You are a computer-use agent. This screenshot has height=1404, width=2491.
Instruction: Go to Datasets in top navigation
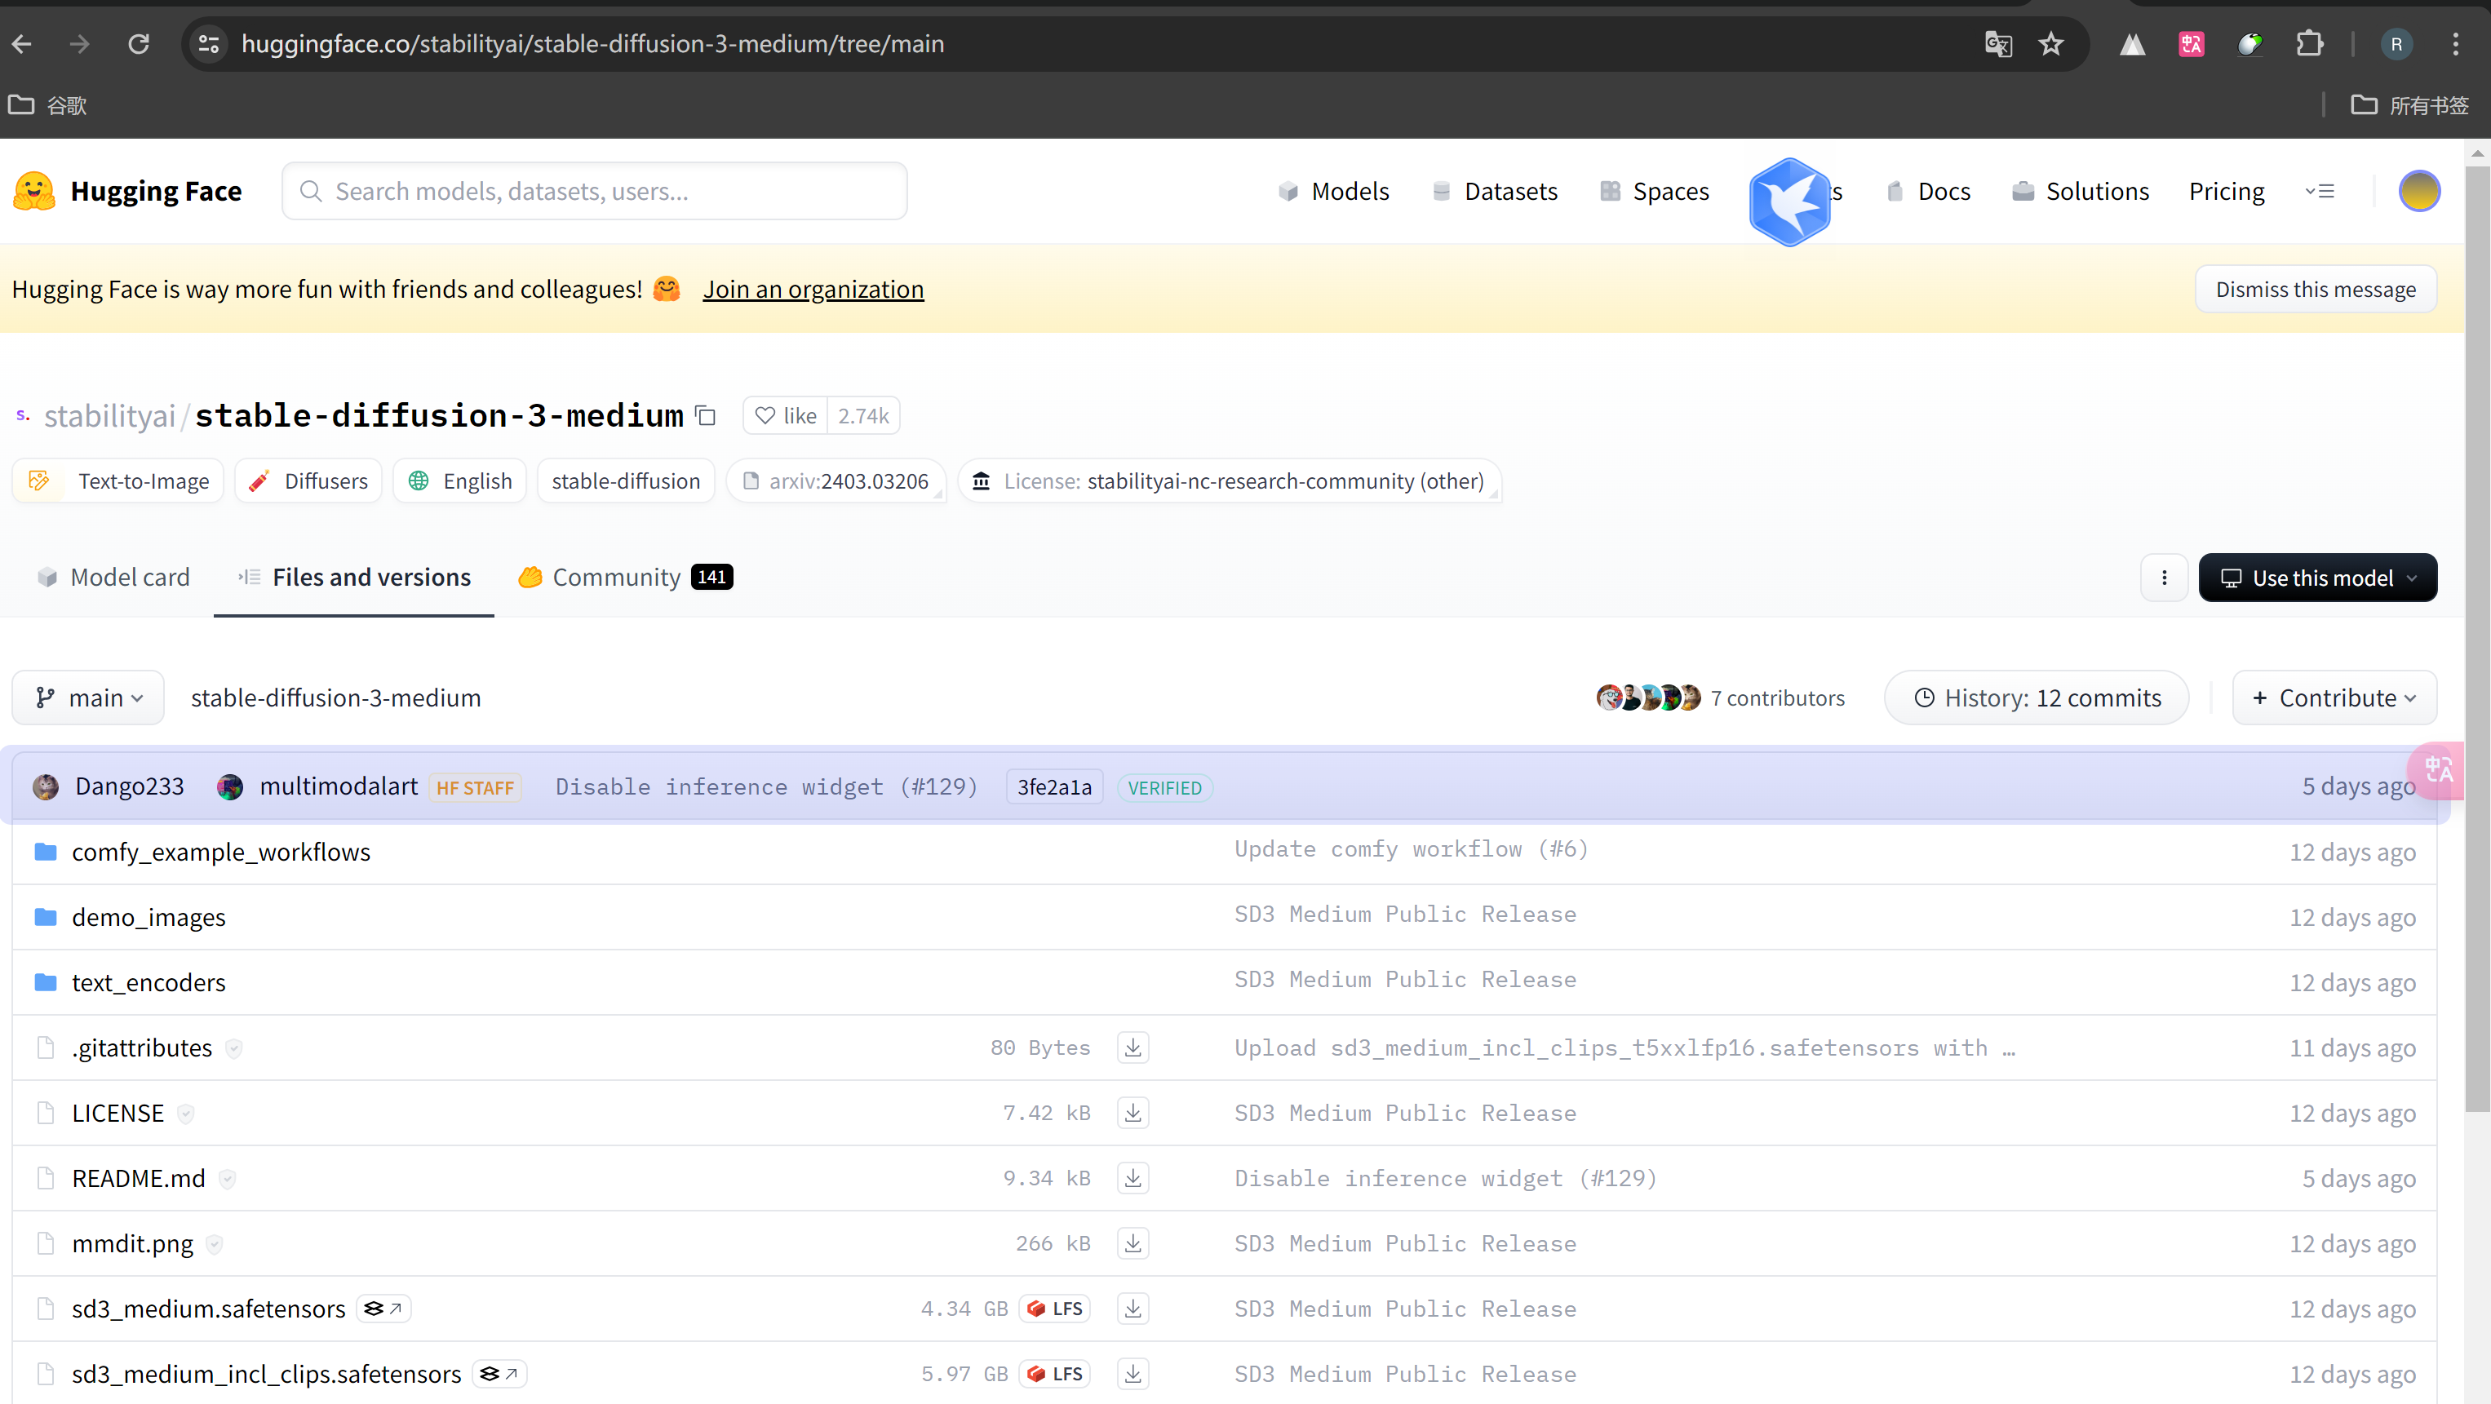(1496, 192)
